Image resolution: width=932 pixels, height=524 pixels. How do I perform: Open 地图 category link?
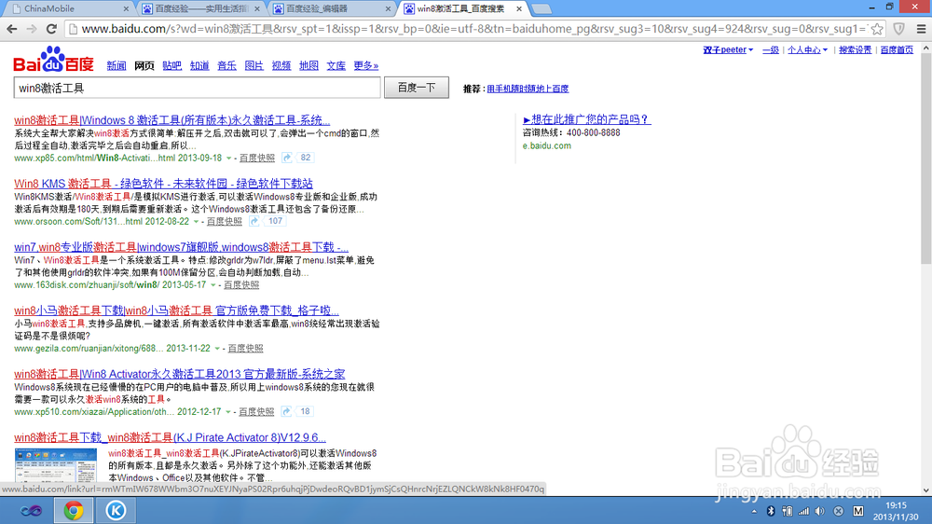(x=308, y=65)
